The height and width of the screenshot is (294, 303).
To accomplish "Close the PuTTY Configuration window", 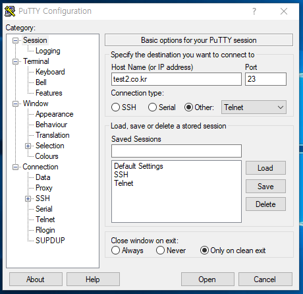I will [284, 11].
